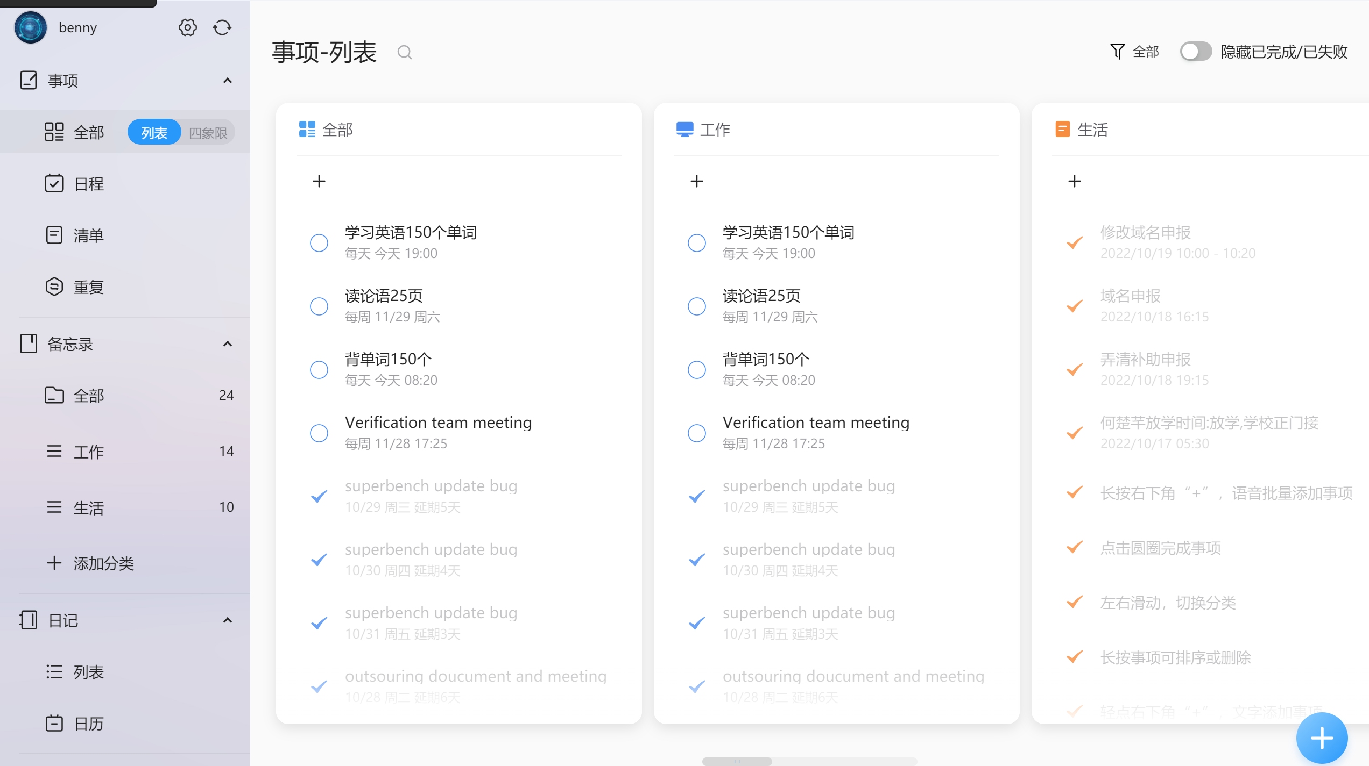
Task: Toggle the 隐藏已完成/已失败 switch
Action: 1195,52
